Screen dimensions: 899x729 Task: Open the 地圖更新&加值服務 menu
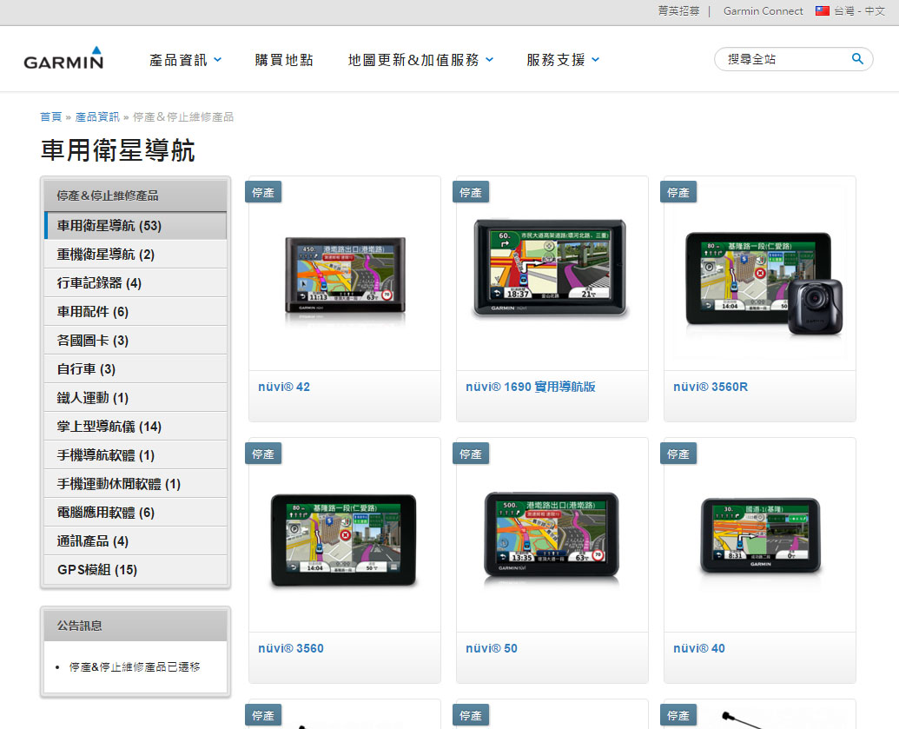[413, 60]
